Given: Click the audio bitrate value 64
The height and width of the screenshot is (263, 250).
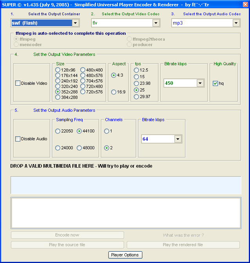Looking at the screenshot, I should tap(145, 139).
